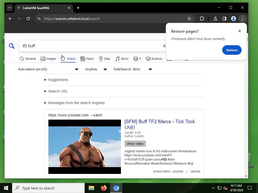Screen dimensions: 258x193
Task: Select the Videos search tab
Action: (68, 59)
